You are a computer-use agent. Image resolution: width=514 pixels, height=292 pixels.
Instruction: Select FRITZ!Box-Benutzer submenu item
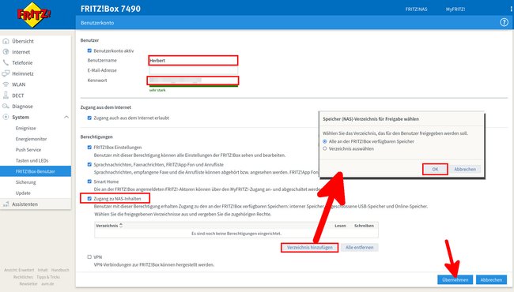36,171
